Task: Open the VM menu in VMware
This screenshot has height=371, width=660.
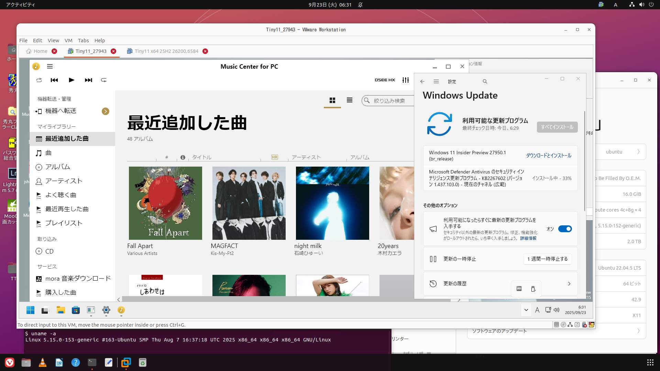Action: coord(68,41)
